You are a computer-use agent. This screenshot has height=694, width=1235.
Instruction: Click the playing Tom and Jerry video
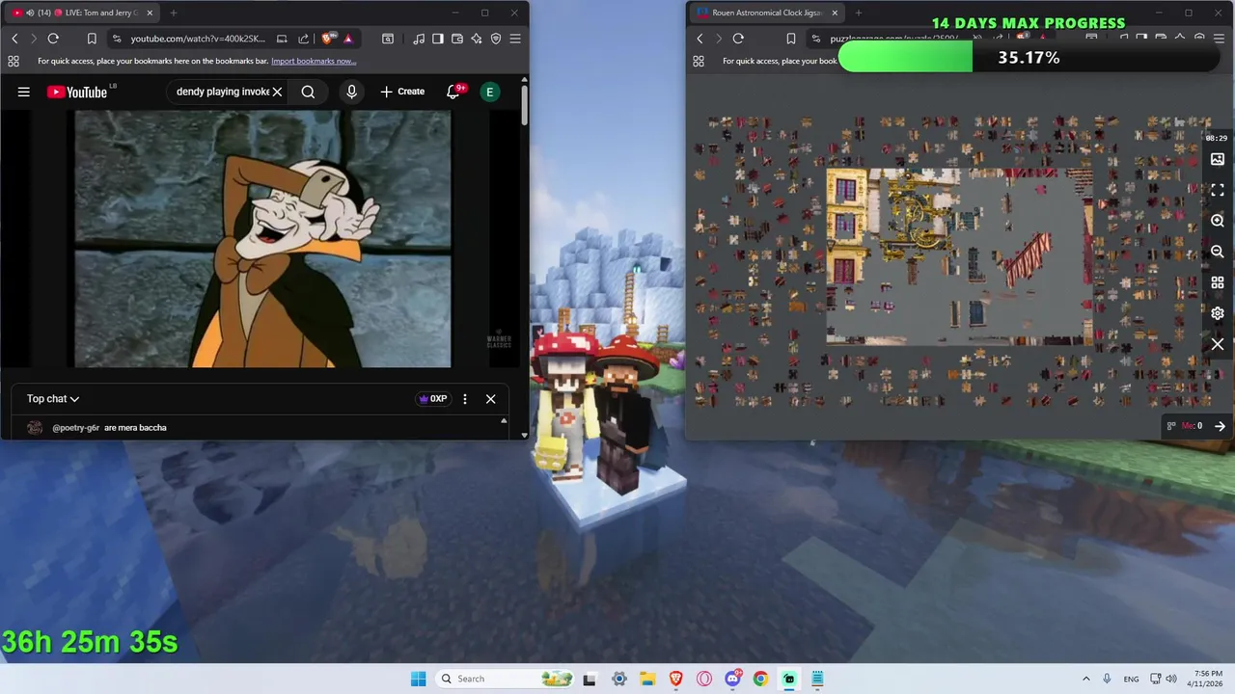click(262, 239)
